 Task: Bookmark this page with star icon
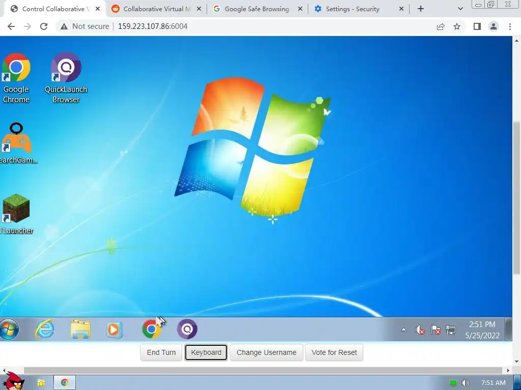(457, 26)
